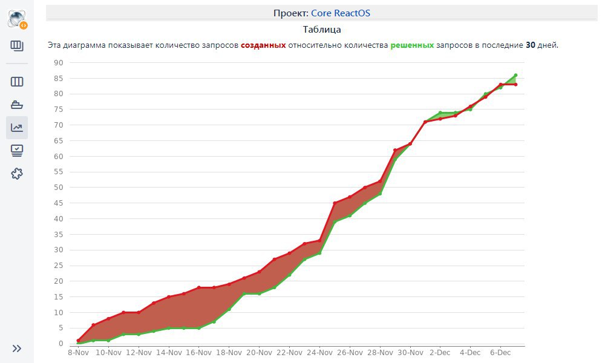
Task: Click the x-axis label '24-Nov'
Action: pyautogui.click(x=319, y=353)
